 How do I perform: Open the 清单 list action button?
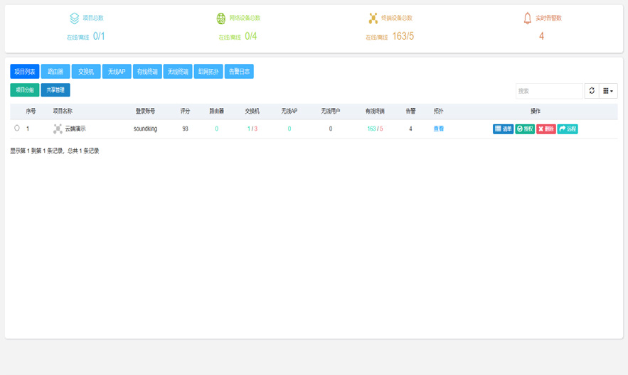503,129
